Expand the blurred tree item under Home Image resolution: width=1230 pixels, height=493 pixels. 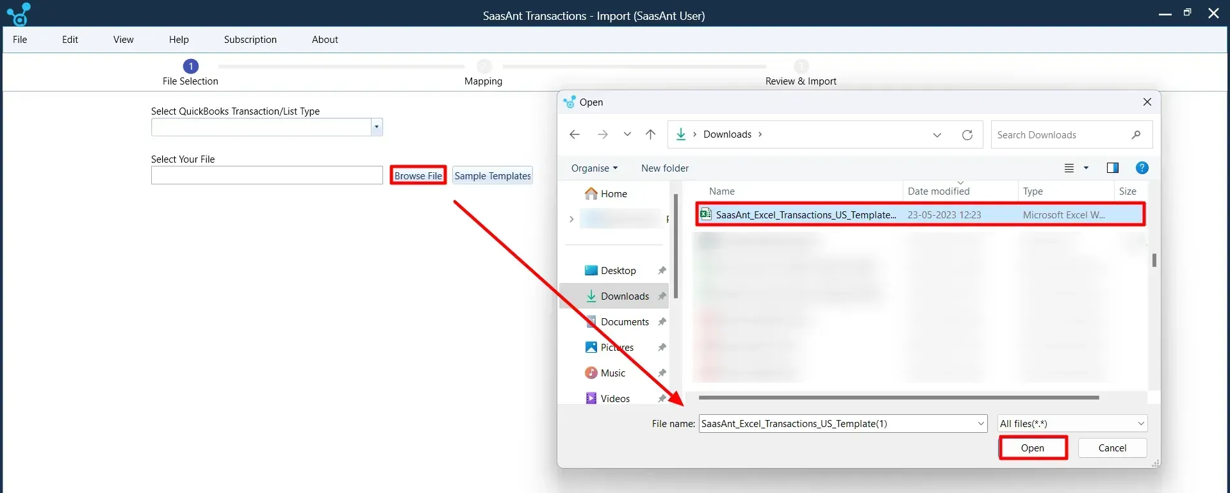point(571,220)
